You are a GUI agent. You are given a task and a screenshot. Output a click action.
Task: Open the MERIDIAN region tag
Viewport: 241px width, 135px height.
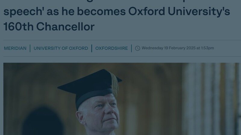tap(15, 48)
